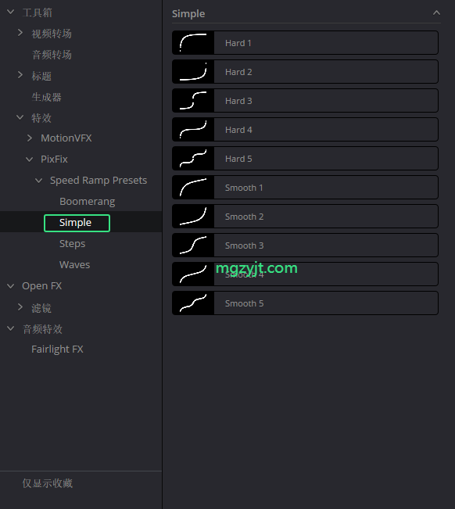455x509 pixels.
Task: Click the Hard 2 curve icon
Action: (193, 72)
